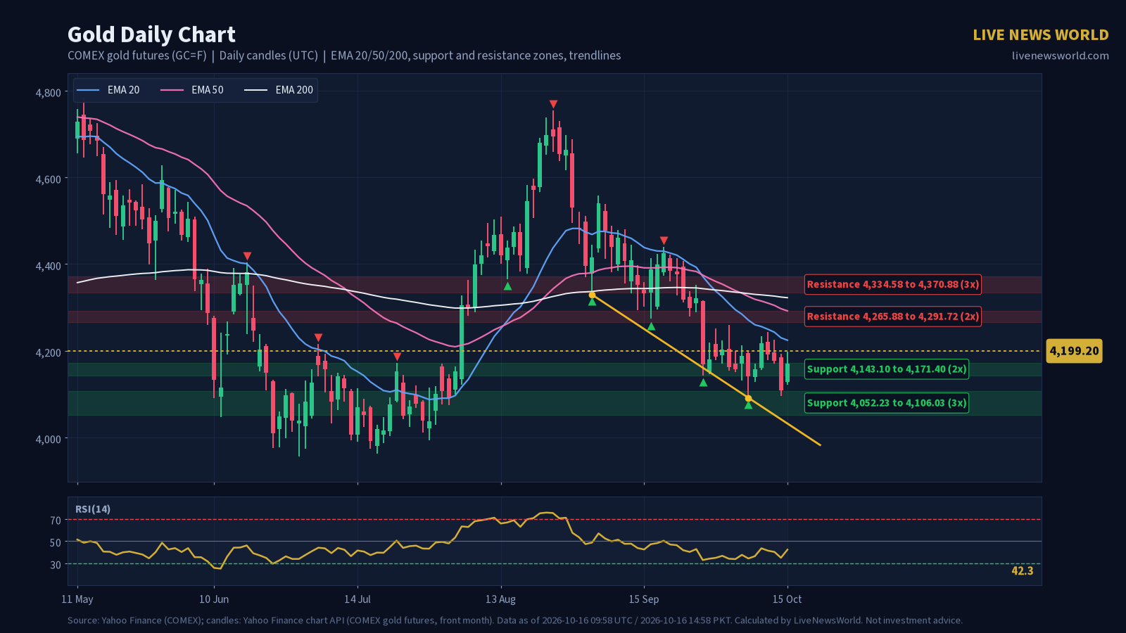Click the RSI(14) panel label
Image resolution: width=1126 pixels, height=633 pixels.
tap(93, 509)
